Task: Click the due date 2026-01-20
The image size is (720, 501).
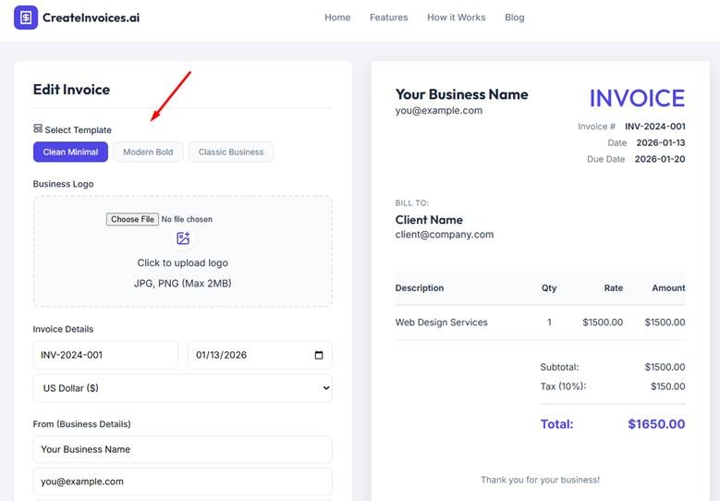Action: pyautogui.click(x=660, y=159)
